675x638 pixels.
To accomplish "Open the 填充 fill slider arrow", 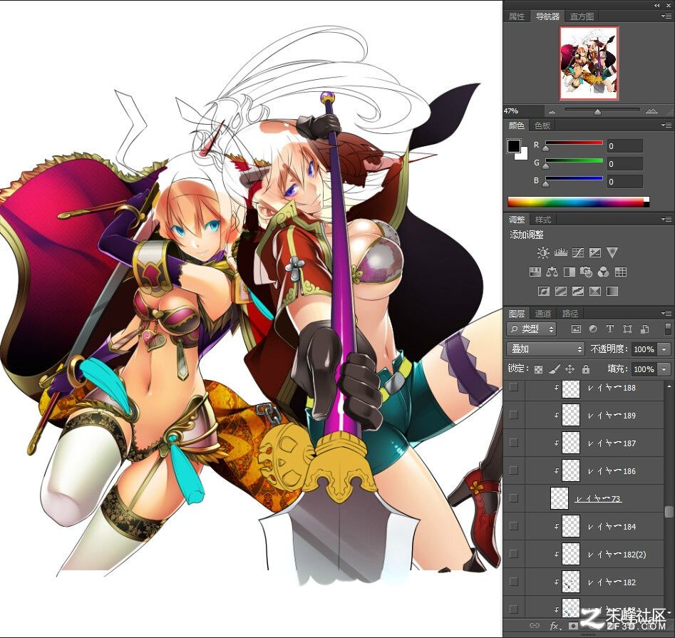I will pos(664,369).
